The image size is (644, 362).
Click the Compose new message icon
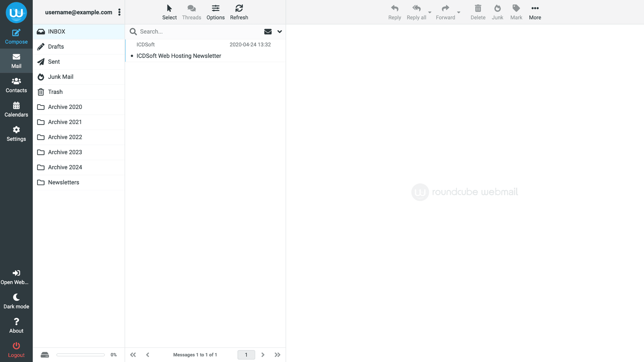coord(16,37)
